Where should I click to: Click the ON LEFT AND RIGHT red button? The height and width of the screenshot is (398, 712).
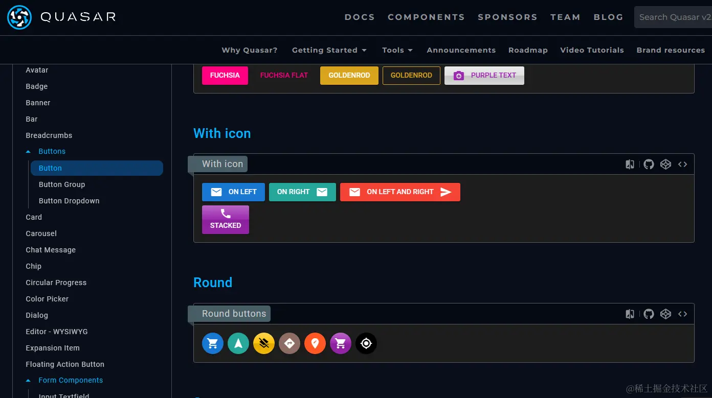(400, 192)
